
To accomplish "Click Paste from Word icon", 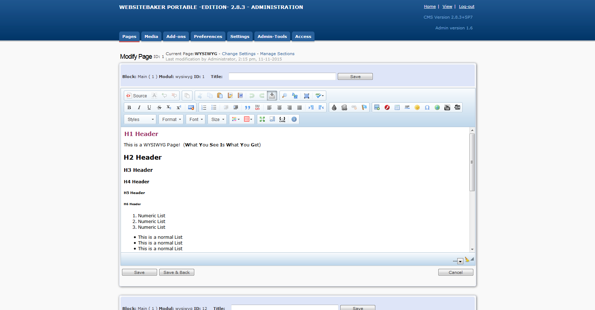I will click(x=240, y=96).
